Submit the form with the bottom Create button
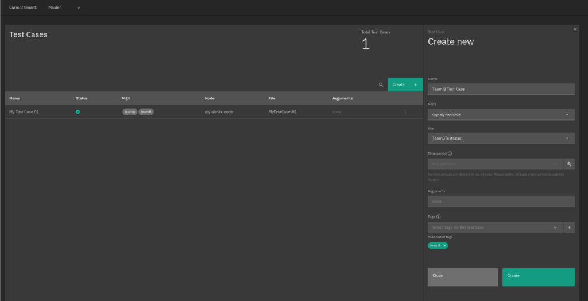 coord(538,276)
